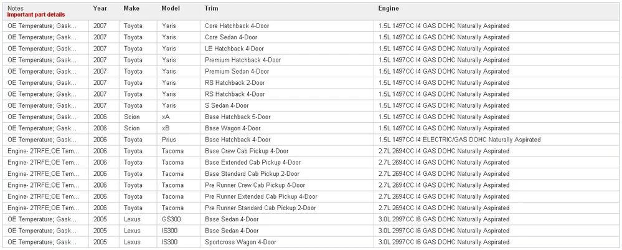Click the Make column header
The height and width of the screenshot is (250, 622).
tap(131, 8)
